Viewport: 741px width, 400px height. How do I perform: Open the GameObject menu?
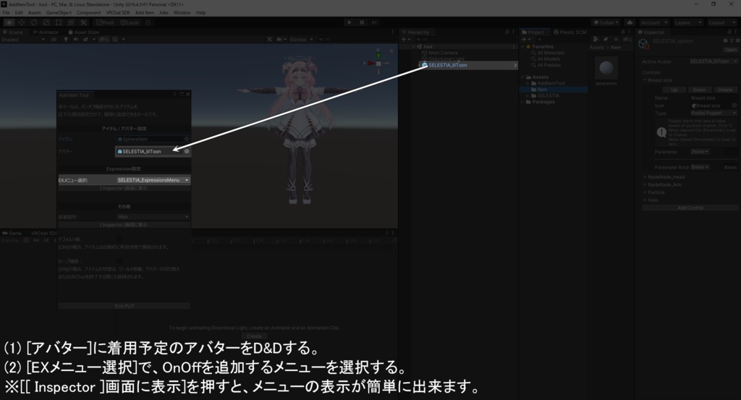click(59, 13)
